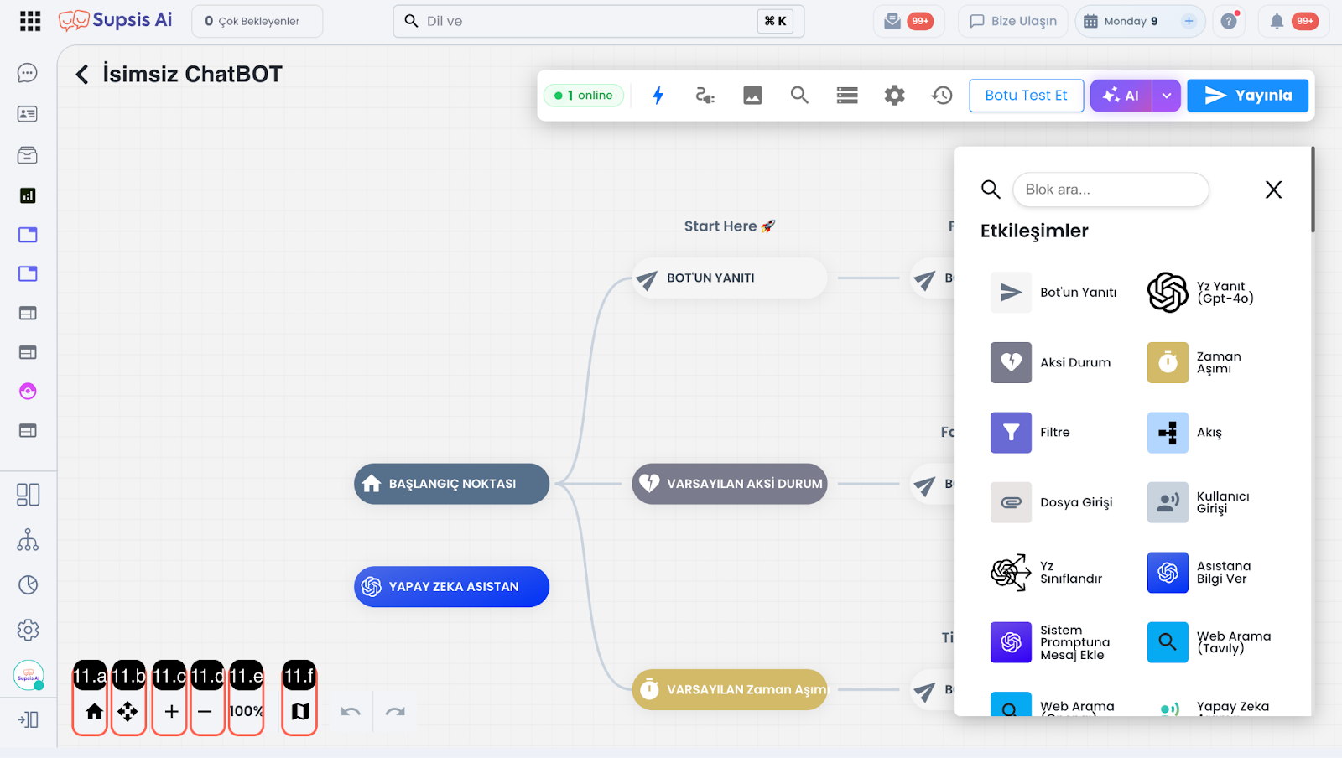Click the history clock icon
Screen dimensions: 1342x758
[942, 96]
